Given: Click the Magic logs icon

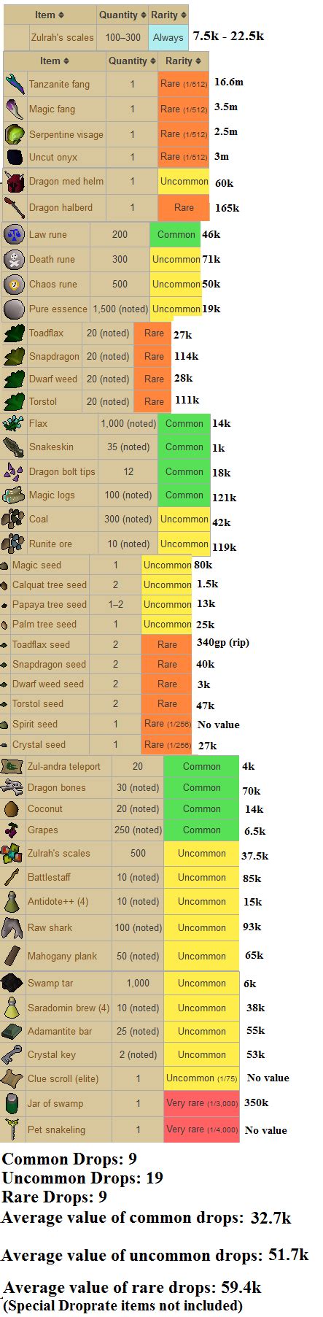Looking at the screenshot, I should tap(14, 495).
